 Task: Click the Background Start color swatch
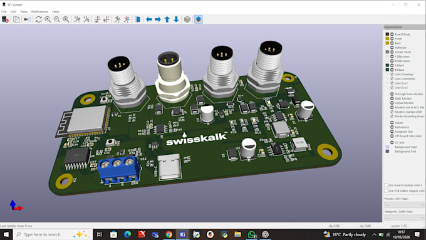click(x=387, y=147)
